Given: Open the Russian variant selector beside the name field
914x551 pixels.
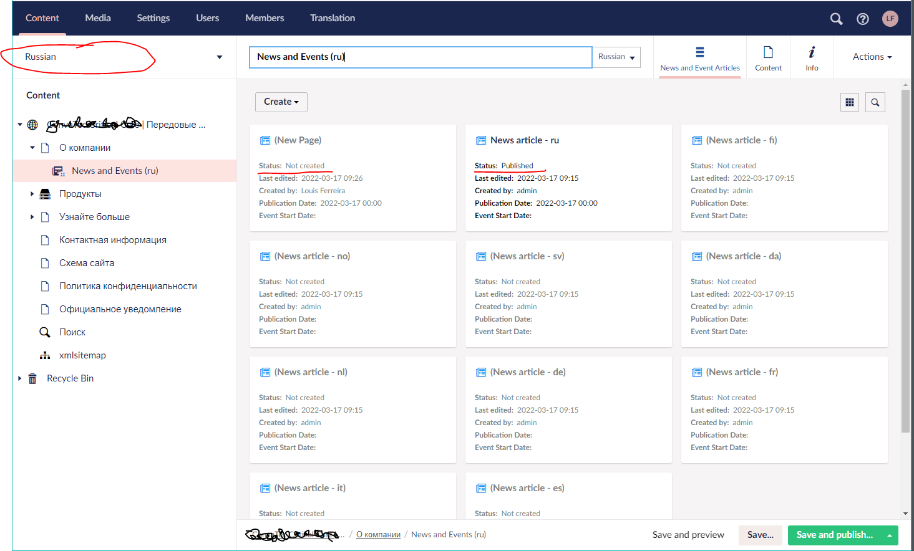Looking at the screenshot, I should 616,57.
